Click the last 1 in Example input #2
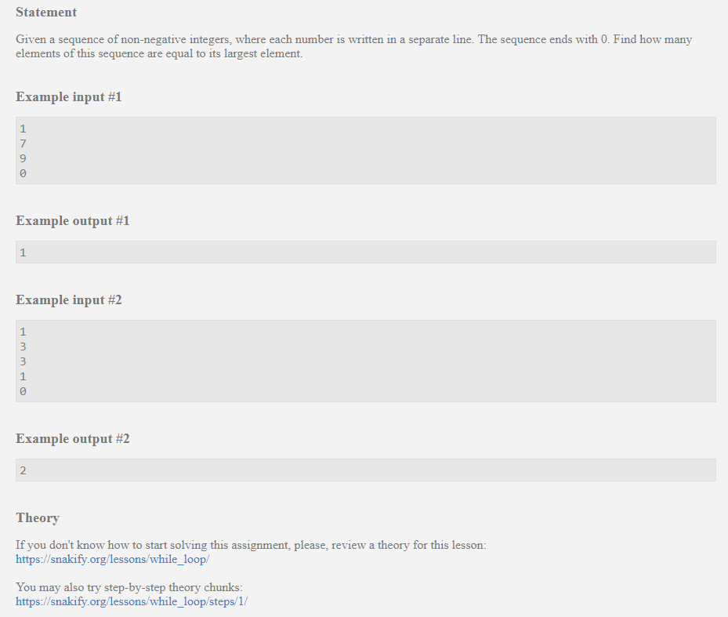Viewport: 728px width, 617px height. coord(24,376)
